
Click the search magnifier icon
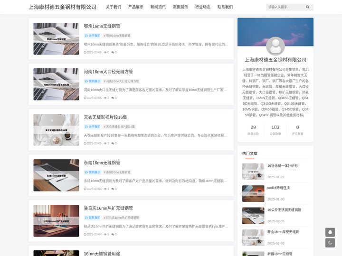(x=307, y=7)
